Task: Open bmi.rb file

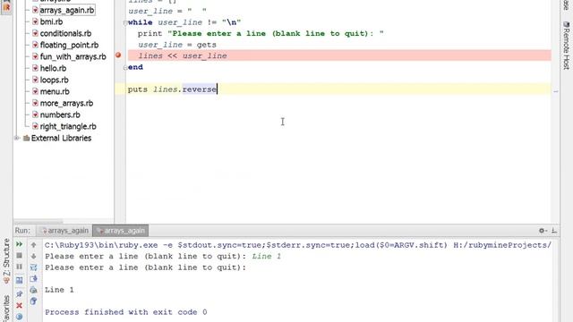Action: click(51, 21)
